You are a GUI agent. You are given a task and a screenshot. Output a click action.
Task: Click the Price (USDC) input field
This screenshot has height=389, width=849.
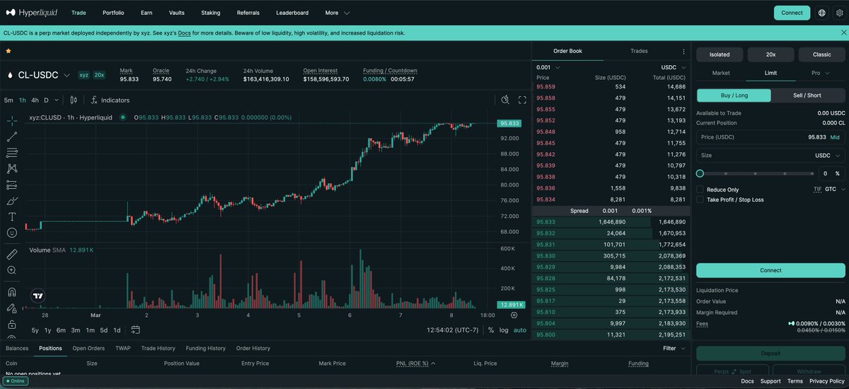(770, 137)
